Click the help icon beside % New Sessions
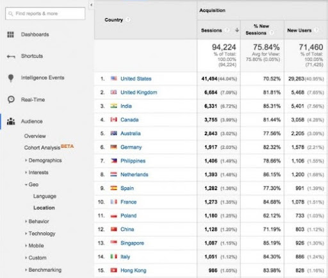 272,33
